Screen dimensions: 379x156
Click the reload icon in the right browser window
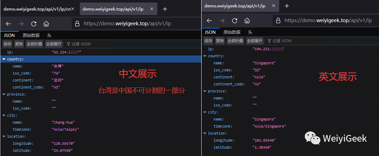[x=235, y=21]
